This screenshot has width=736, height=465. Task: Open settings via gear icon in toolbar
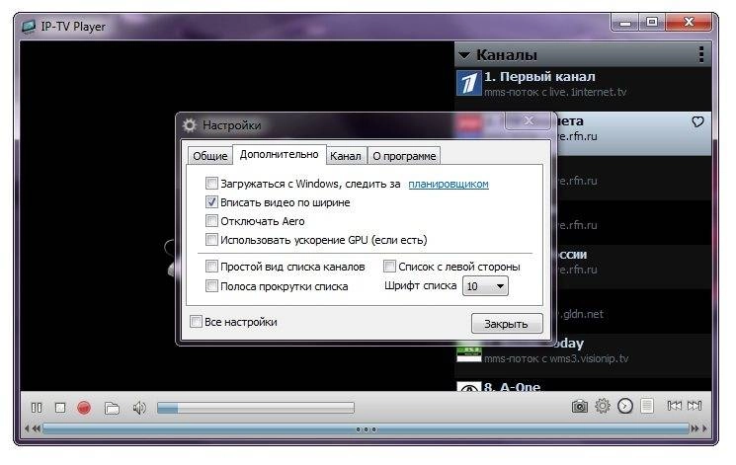tap(603, 406)
